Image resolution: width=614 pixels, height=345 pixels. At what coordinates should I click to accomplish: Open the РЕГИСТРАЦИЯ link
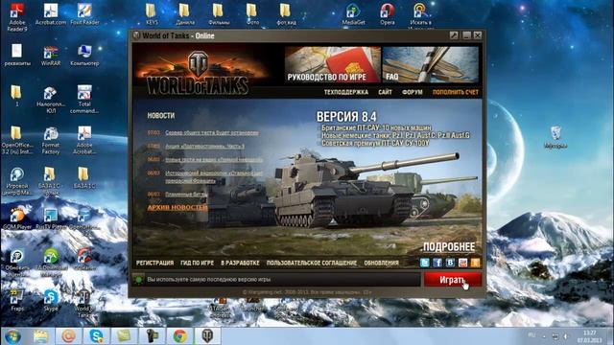click(154, 263)
